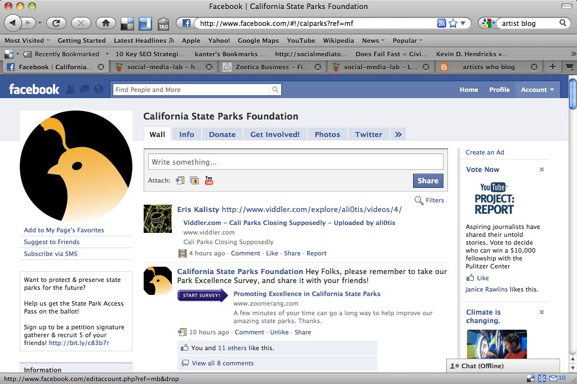Bookmark the page with the star icon
Viewport: 577px width, 384px height.
click(x=452, y=23)
